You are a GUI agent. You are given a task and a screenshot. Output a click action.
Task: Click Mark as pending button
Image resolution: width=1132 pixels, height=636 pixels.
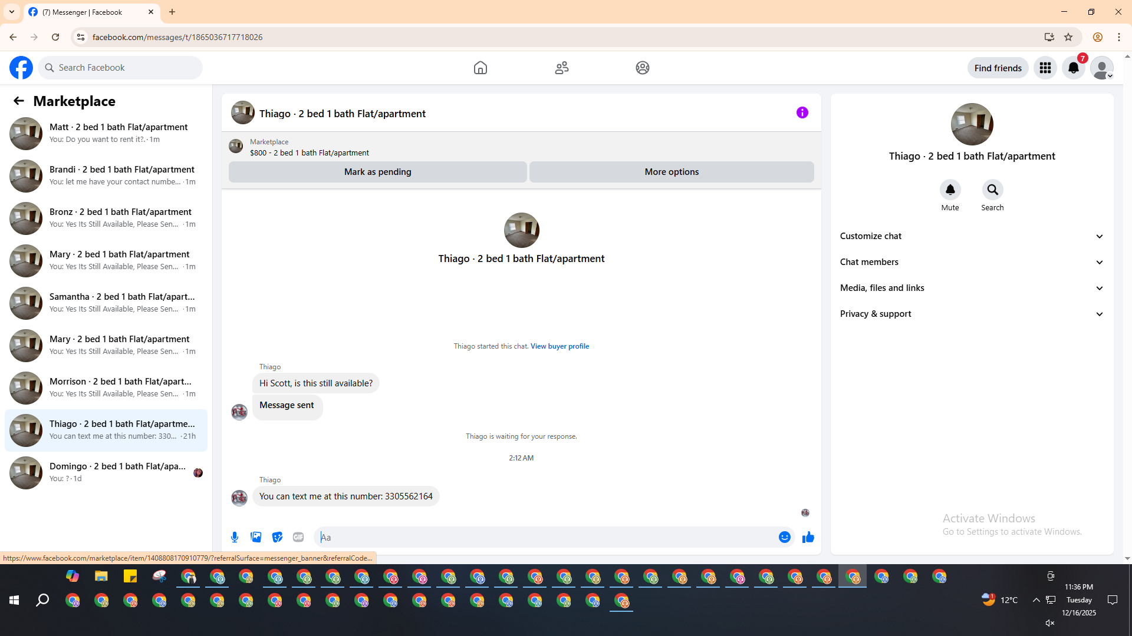pyautogui.click(x=378, y=172)
